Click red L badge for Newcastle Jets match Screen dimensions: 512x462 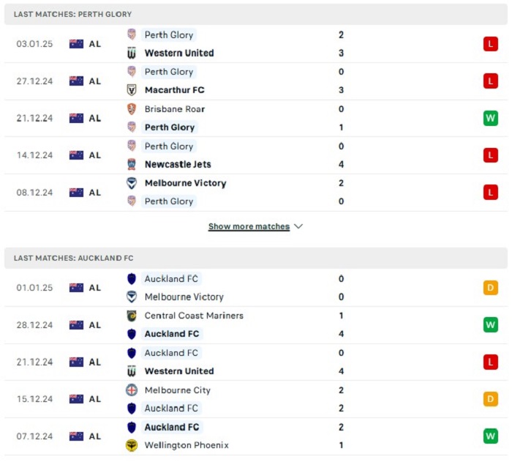coord(491,155)
